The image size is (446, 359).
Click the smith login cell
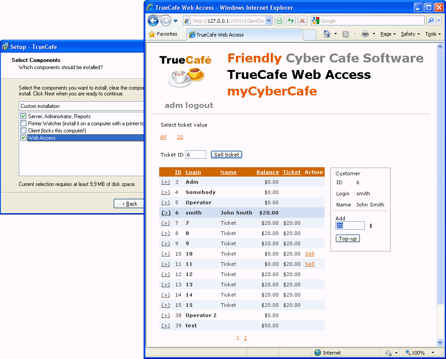click(194, 213)
